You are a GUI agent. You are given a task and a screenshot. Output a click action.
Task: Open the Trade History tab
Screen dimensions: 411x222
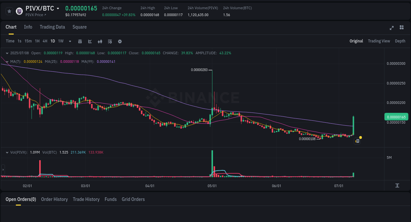tap(86, 199)
